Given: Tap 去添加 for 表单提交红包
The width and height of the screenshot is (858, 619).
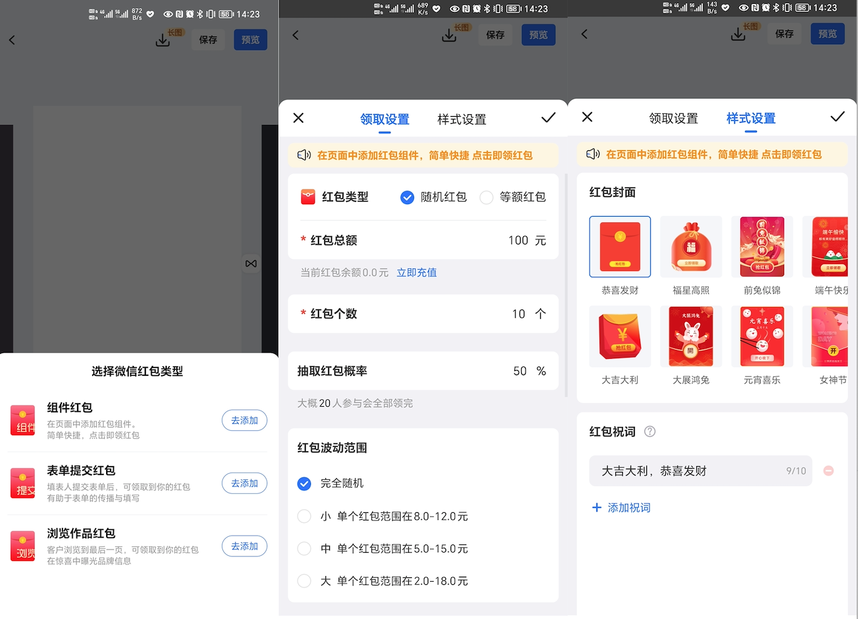Looking at the screenshot, I should 244,483.
